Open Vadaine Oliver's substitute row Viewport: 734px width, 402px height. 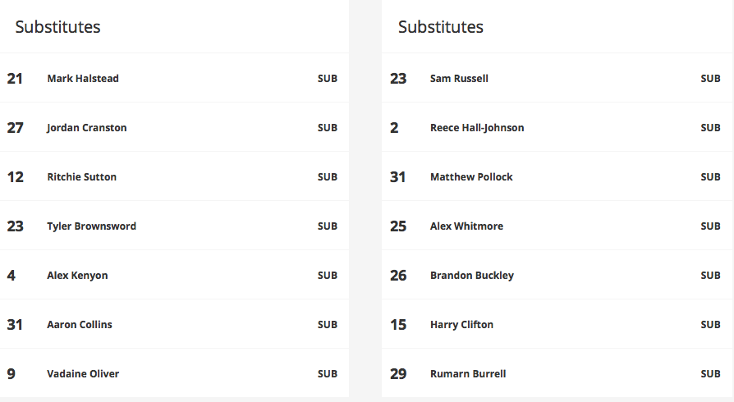[x=174, y=373]
